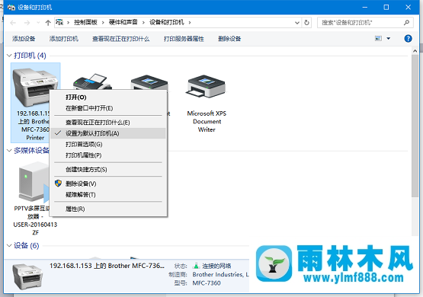This screenshot has height=297, width=423.
Task: Click 连接的网络 status text
Action: coord(216,266)
